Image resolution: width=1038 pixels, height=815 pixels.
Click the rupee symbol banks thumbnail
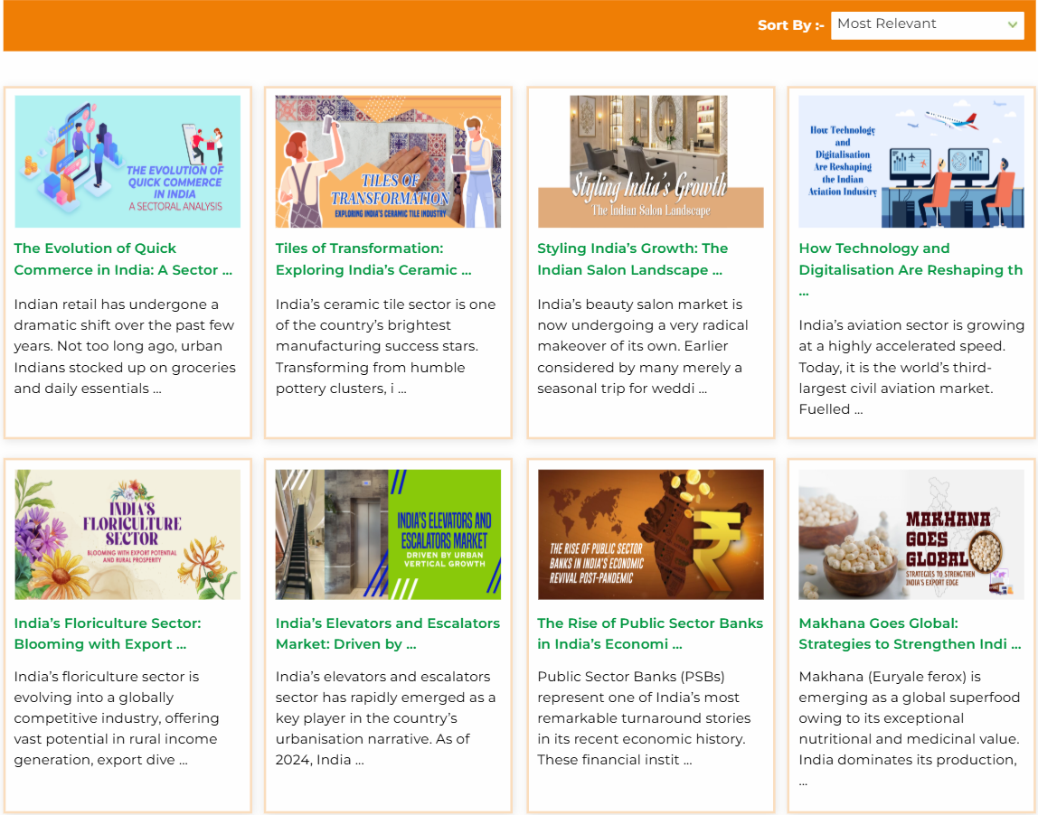650,534
